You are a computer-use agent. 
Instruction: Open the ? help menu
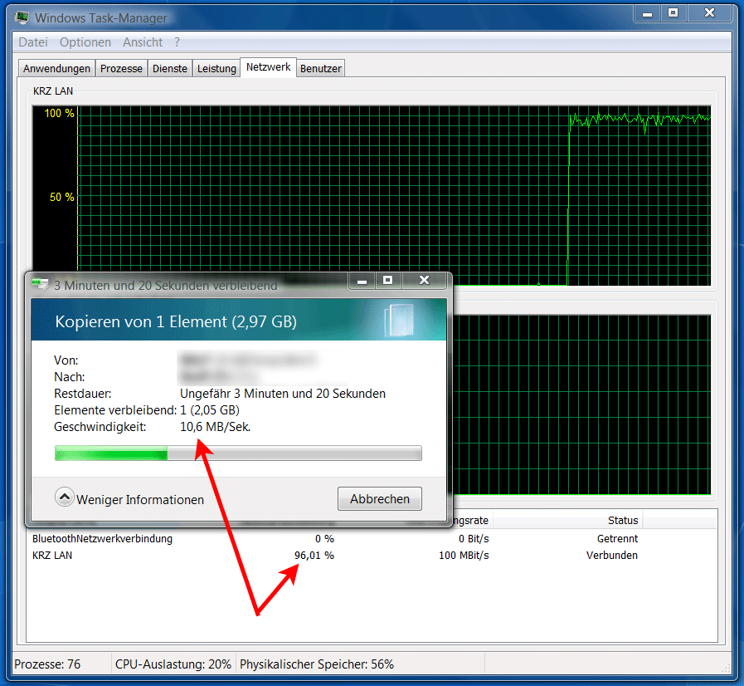(x=177, y=42)
